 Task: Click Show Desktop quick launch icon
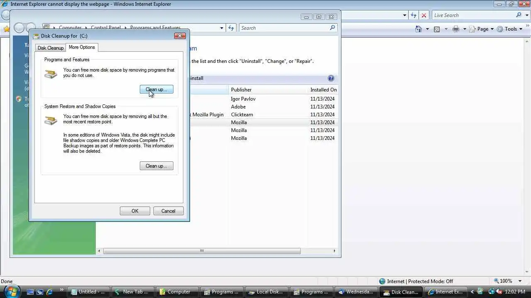pos(30,292)
